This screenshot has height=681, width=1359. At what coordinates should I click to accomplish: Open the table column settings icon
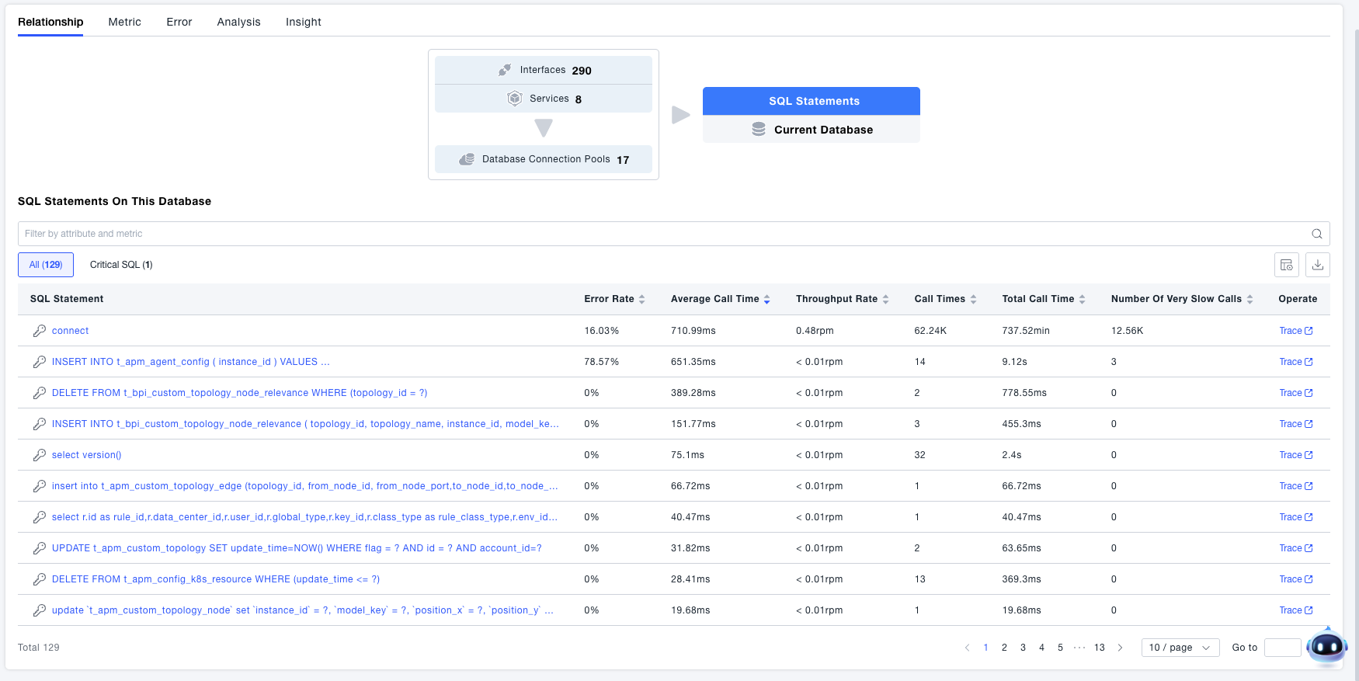coord(1286,265)
